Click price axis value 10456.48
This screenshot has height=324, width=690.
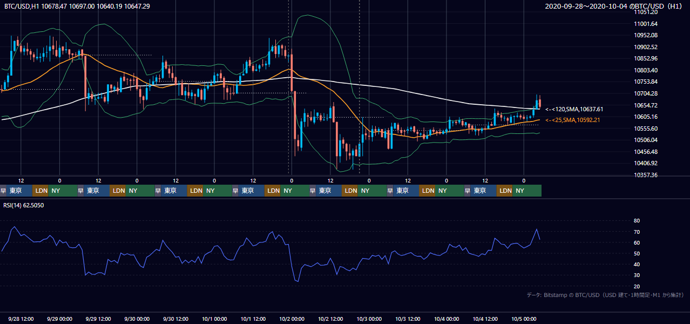click(646, 152)
